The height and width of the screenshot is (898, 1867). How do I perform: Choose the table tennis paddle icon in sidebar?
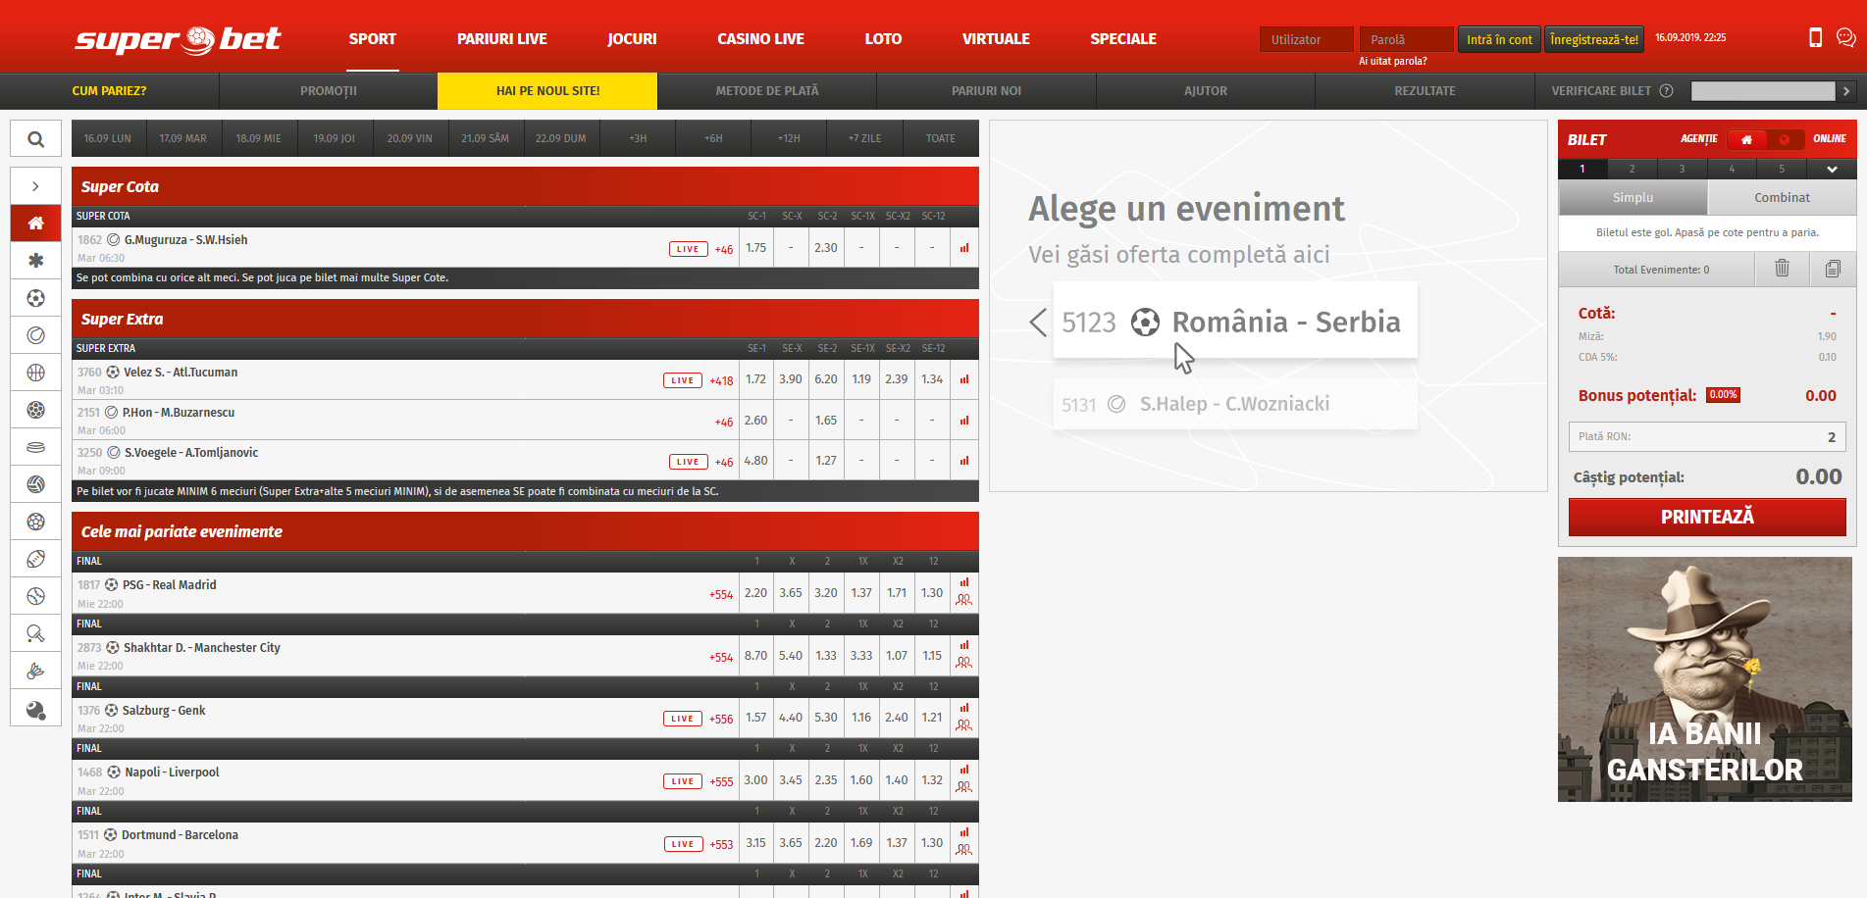[x=36, y=633]
